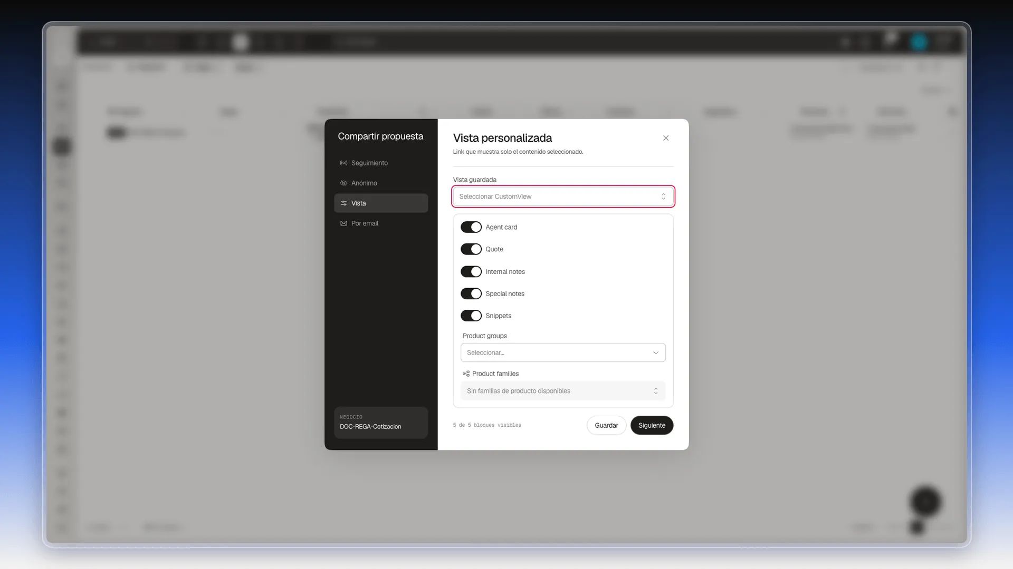The width and height of the screenshot is (1013, 569).
Task: Click the Agent card label
Action: pyautogui.click(x=501, y=227)
